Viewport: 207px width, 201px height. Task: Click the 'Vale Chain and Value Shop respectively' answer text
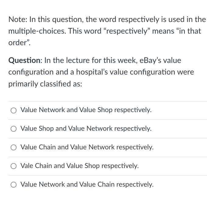pyautogui.click(x=79, y=166)
